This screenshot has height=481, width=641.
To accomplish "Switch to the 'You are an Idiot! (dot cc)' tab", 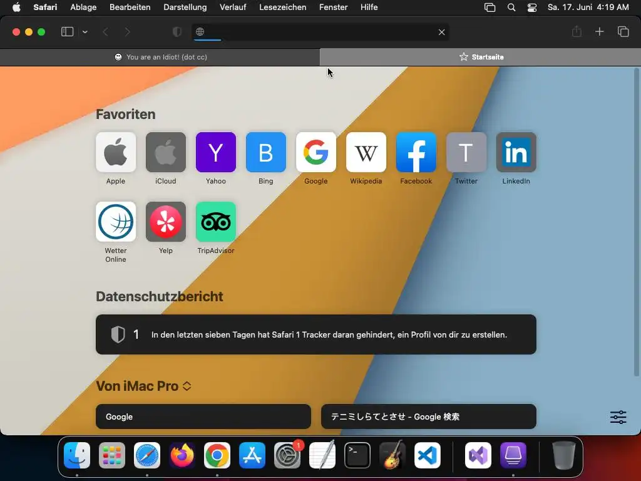I will (x=160, y=57).
